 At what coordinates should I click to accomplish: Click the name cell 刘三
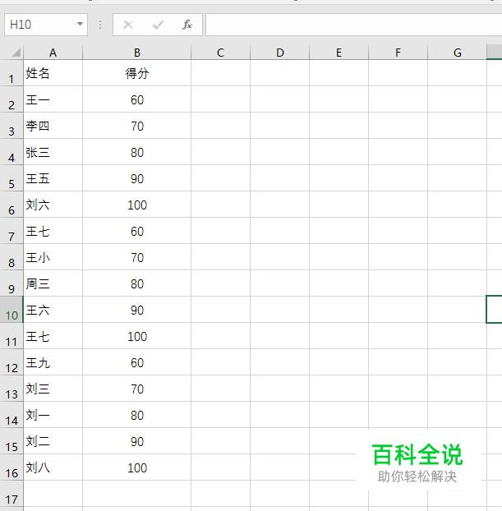tap(53, 389)
